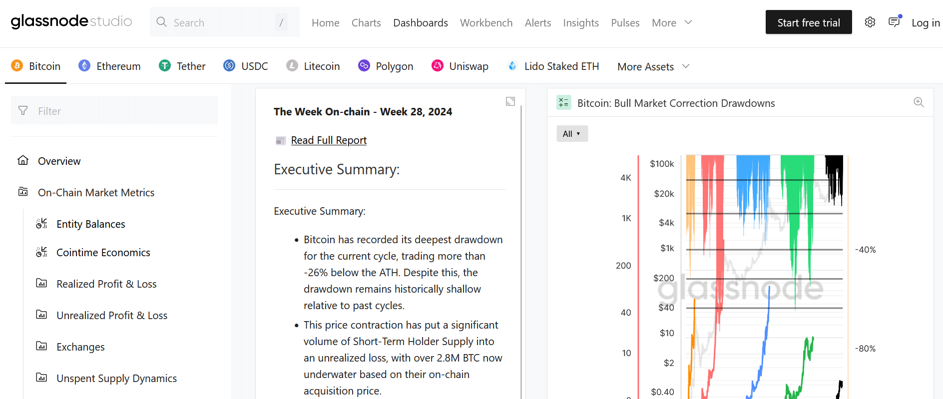Click the Polygon coin icon
The height and width of the screenshot is (399, 943).
coord(364,65)
